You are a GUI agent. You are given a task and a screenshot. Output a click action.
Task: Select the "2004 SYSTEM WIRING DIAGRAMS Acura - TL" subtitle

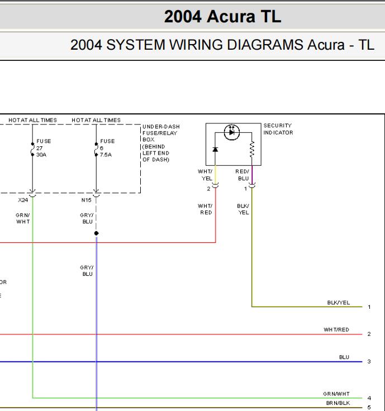pyautogui.click(x=222, y=45)
